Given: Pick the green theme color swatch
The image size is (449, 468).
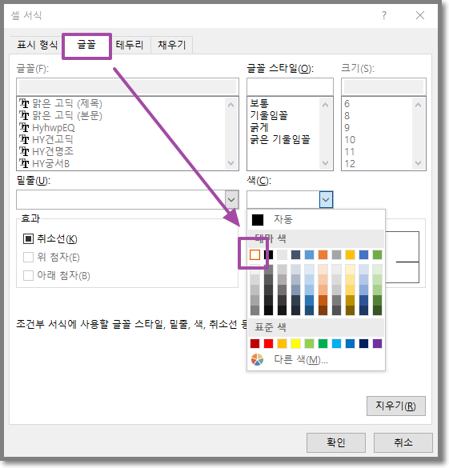Looking at the screenshot, I should click(377, 254).
